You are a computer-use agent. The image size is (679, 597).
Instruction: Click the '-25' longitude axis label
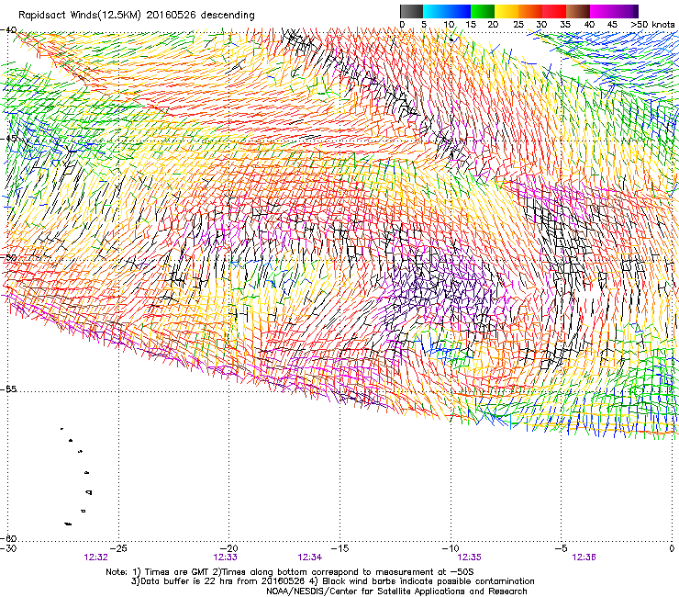tap(118, 548)
